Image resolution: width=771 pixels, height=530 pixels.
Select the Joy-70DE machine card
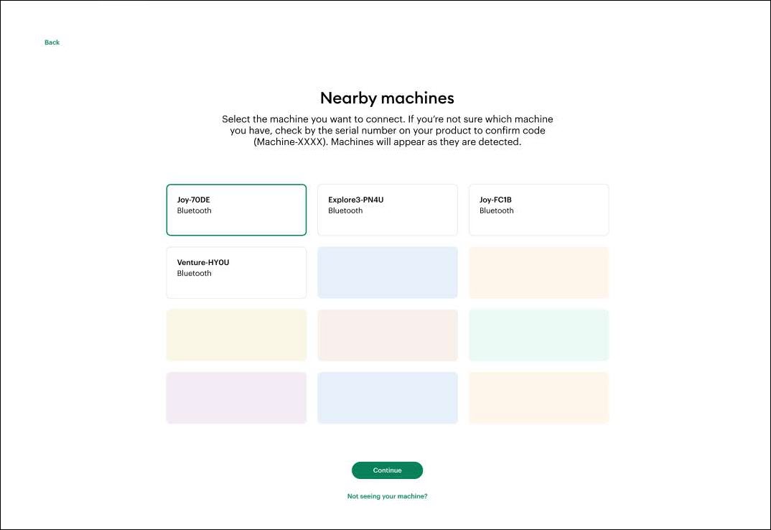click(x=236, y=209)
